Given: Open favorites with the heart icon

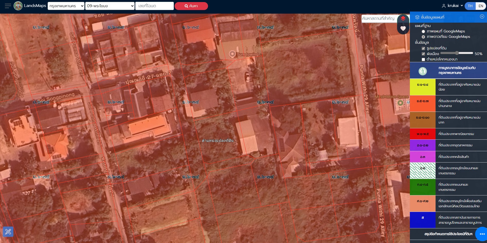Looking at the screenshot, I should click(403, 29).
